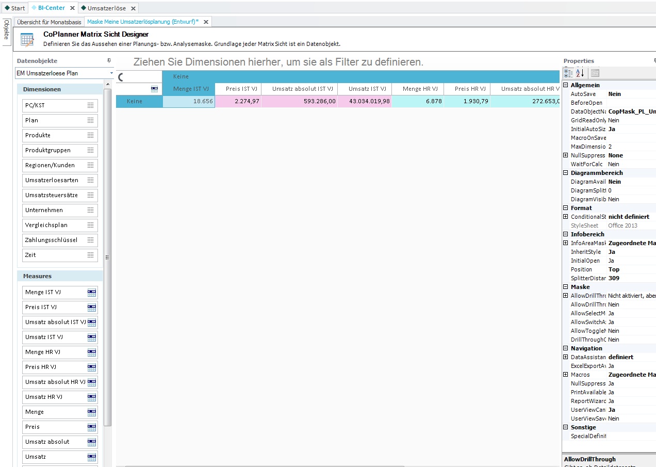Select the Umsatz absolut IST VJ column header
The width and height of the screenshot is (656, 467).
[x=299, y=89]
